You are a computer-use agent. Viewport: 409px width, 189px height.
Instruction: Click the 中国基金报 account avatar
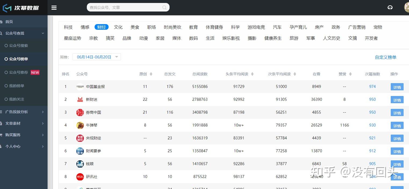80,87
